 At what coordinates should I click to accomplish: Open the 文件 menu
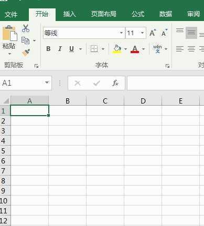coord(11,14)
